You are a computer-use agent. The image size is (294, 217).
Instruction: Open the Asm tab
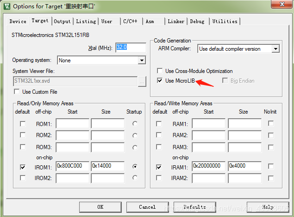click(x=154, y=22)
